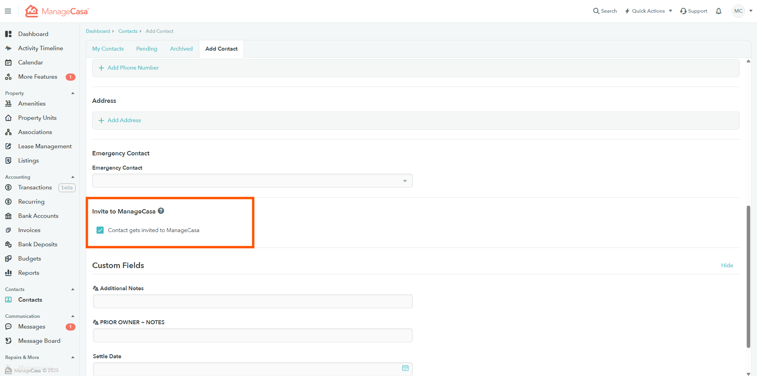The height and width of the screenshot is (376, 757).
Task: Click the Messages chat icon
Action: click(x=8, y=327)
